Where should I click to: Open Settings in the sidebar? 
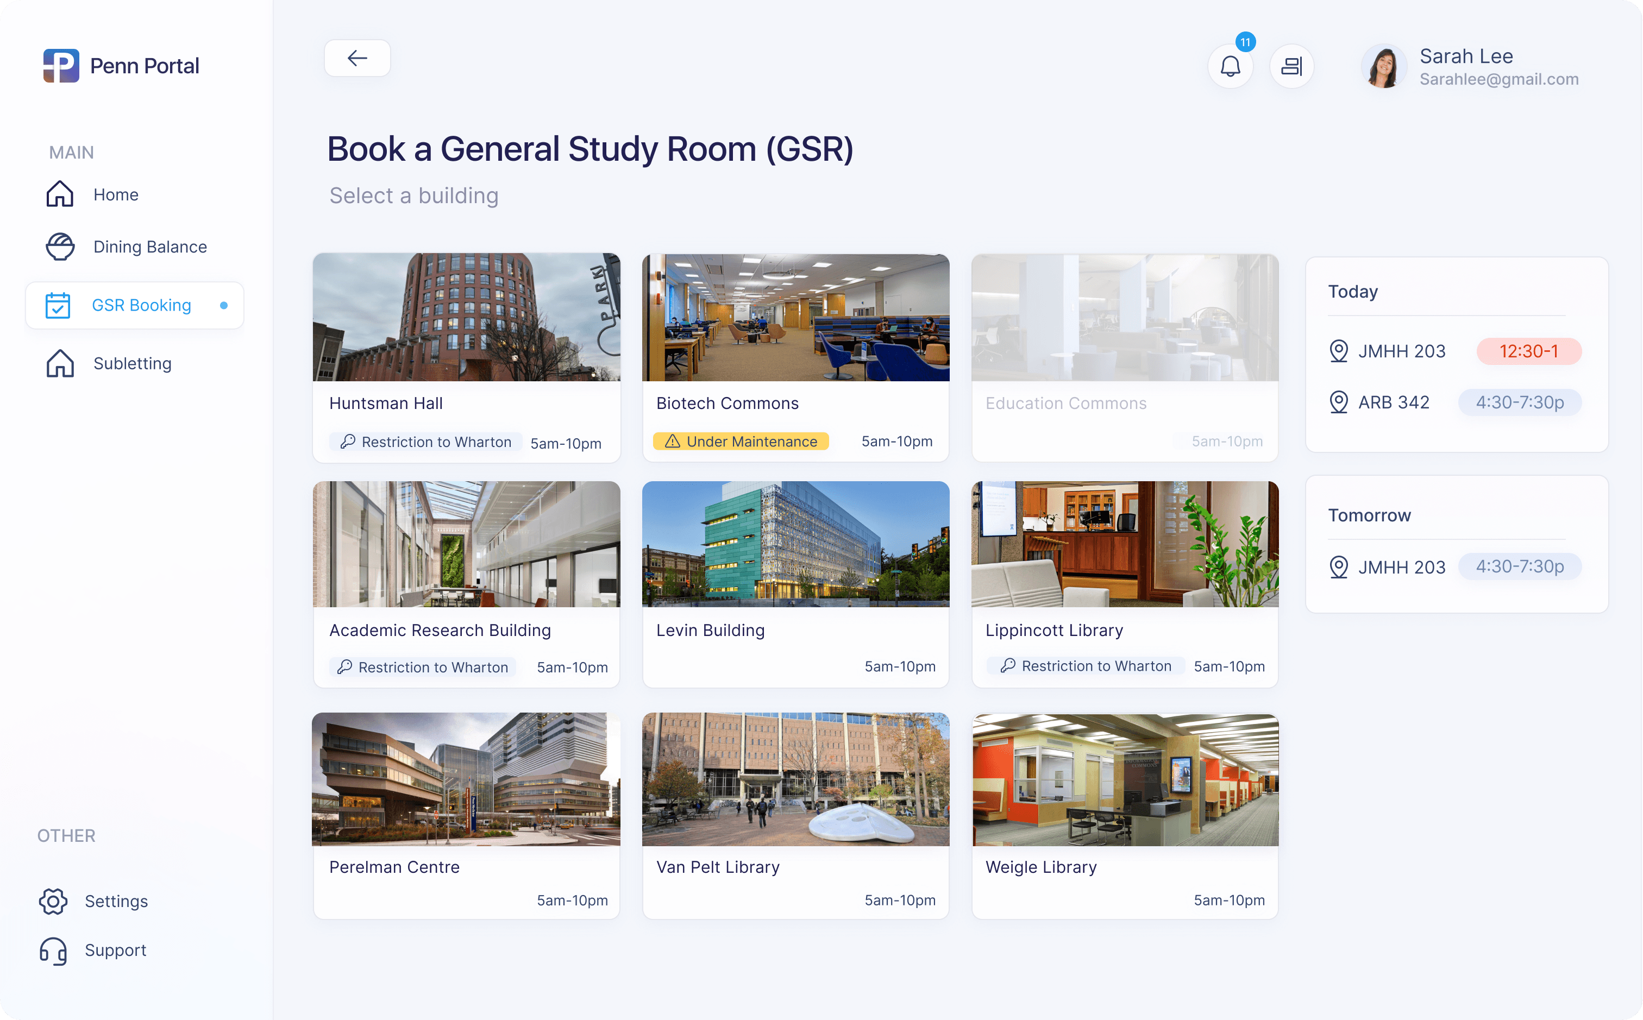pos(116,901)
